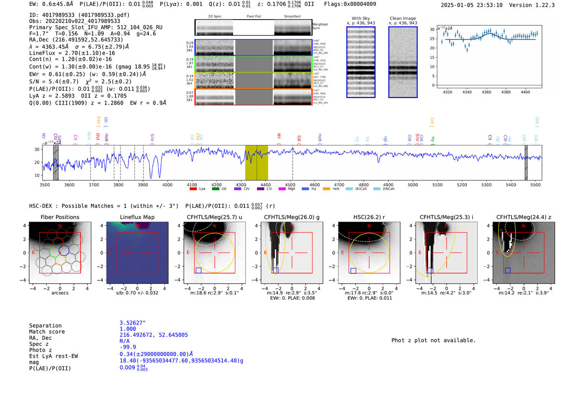Click the Lyα red legend swatch
The width and height of the screenshot is (584, 397).
(193, 189)
